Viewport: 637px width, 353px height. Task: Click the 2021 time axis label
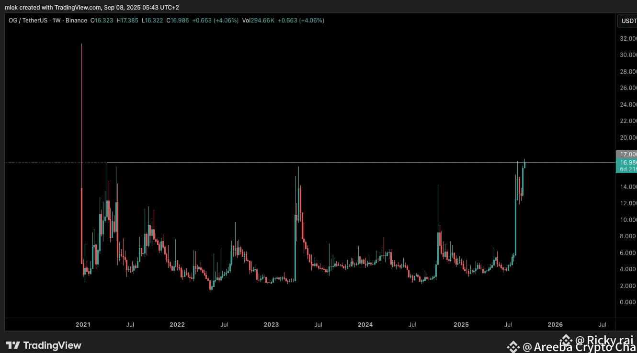(83, 325)
